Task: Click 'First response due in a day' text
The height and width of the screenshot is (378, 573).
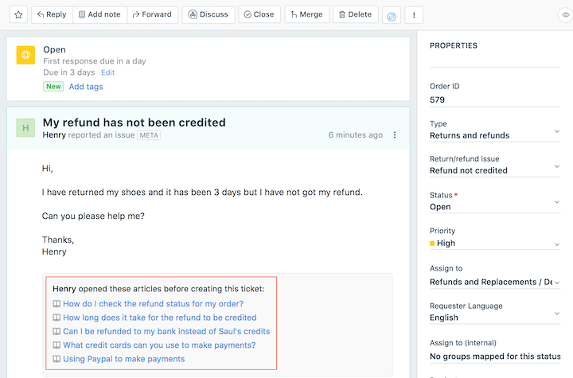Action: tap(94, 61)
